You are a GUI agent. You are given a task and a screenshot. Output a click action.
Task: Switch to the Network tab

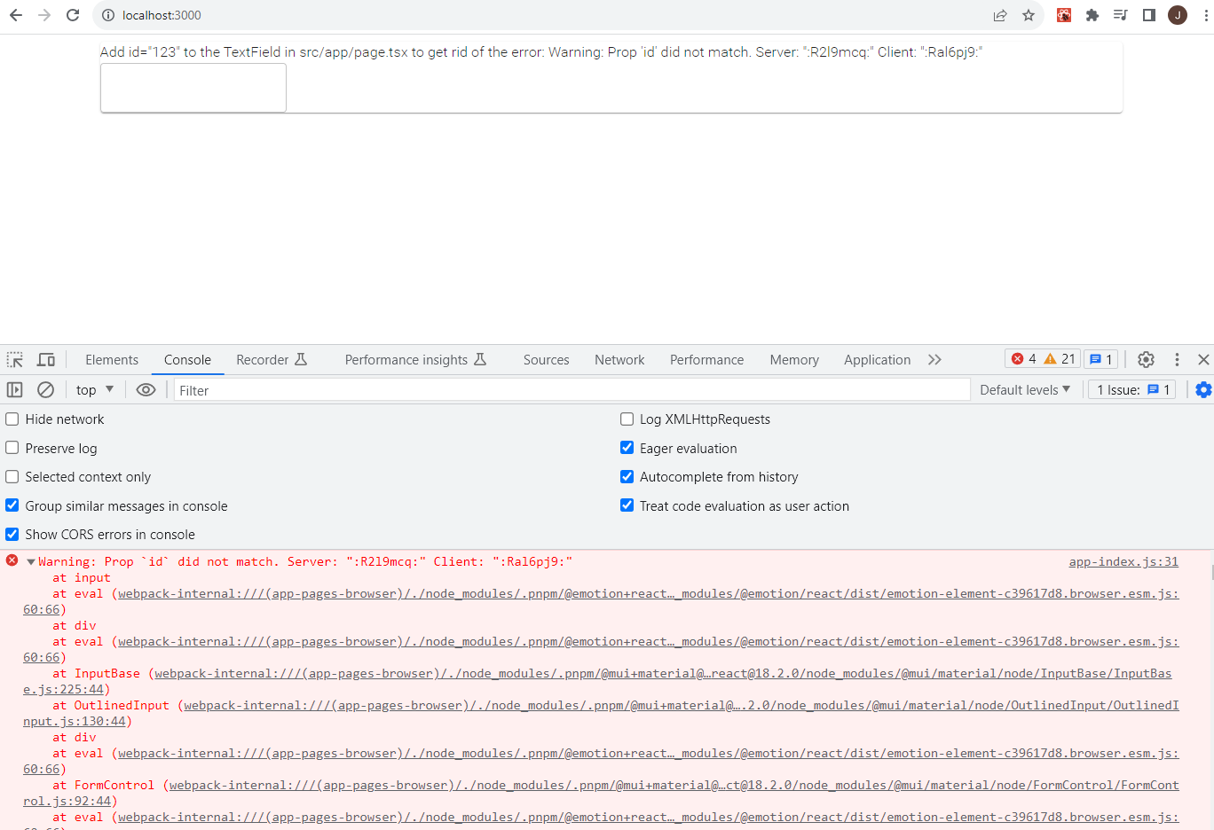(x=619, y=359)
